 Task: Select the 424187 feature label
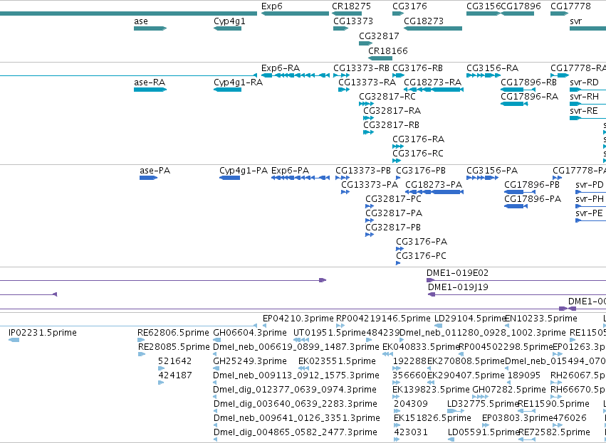click(x=175, y=375)
